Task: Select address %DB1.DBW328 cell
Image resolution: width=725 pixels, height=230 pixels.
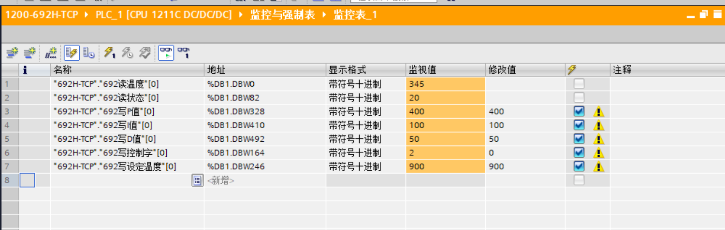Action: (x=265, y=112)
